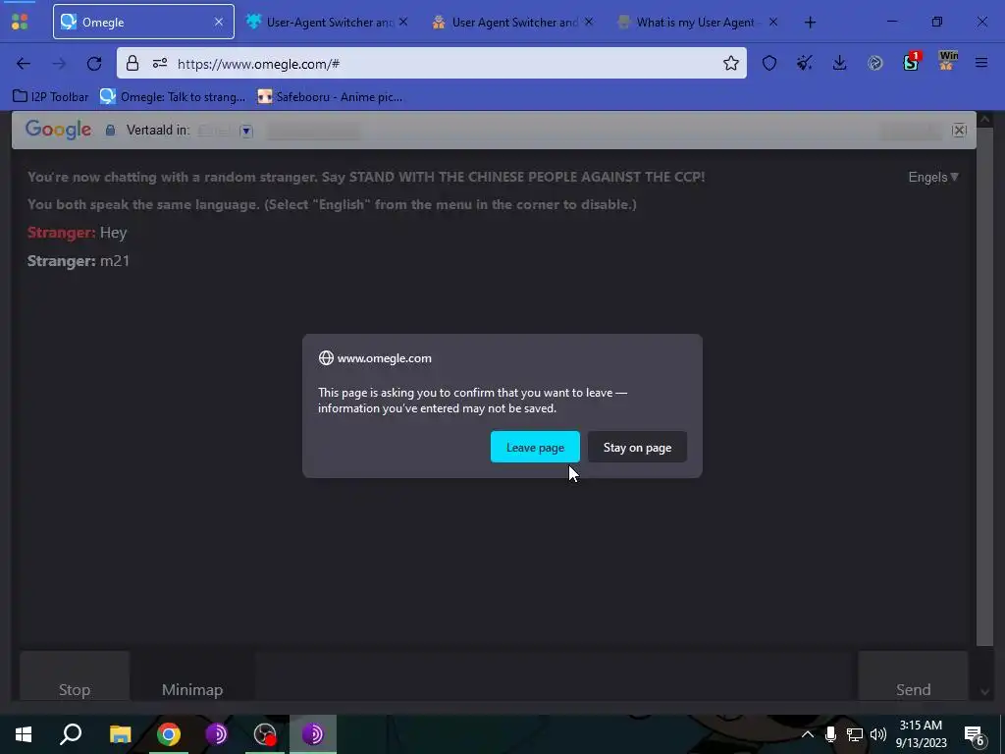The width and height of the screenshot is (1005, 754).
Task: Show hidden system tray icons
Action: pyautogui.click(x=808, y=734)
